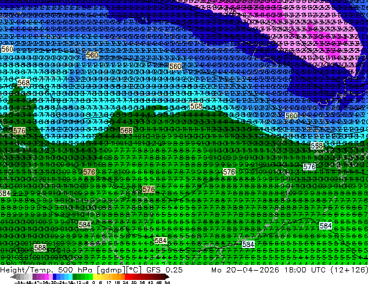The width and height of the screenshot is (368, 284).
Task: Click the Height/Temp. 500 hPa caption text
Action: [47, 270]
